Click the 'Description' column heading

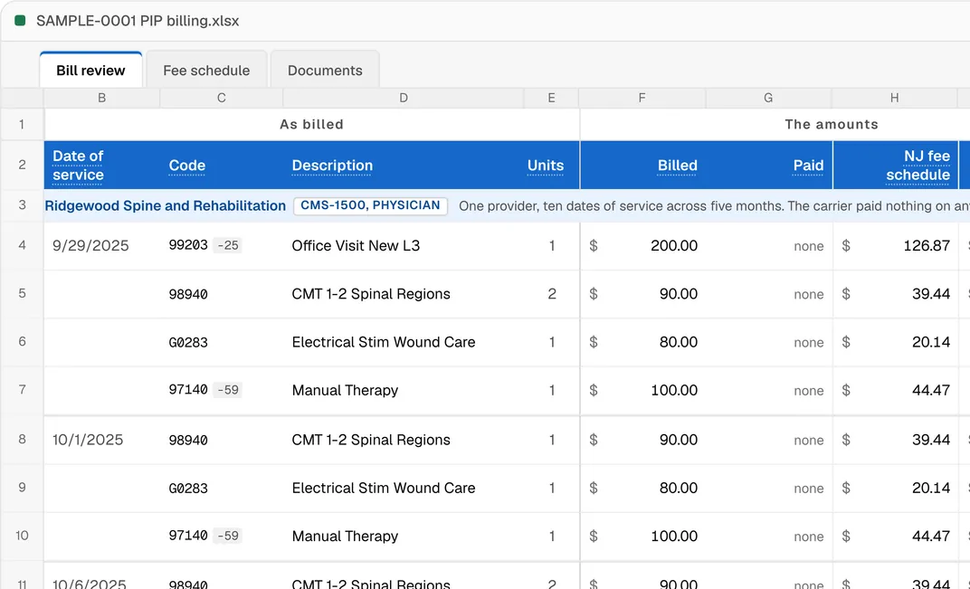tap(332, 166)
